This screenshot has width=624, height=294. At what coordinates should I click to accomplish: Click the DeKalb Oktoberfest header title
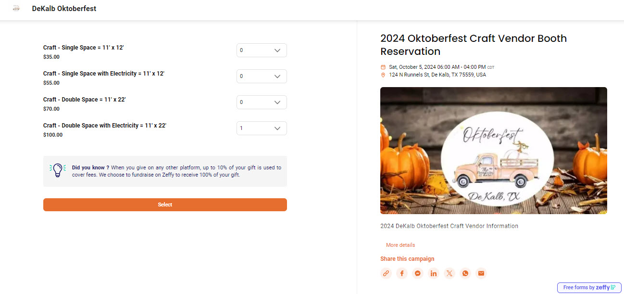[x=64, y=9]
